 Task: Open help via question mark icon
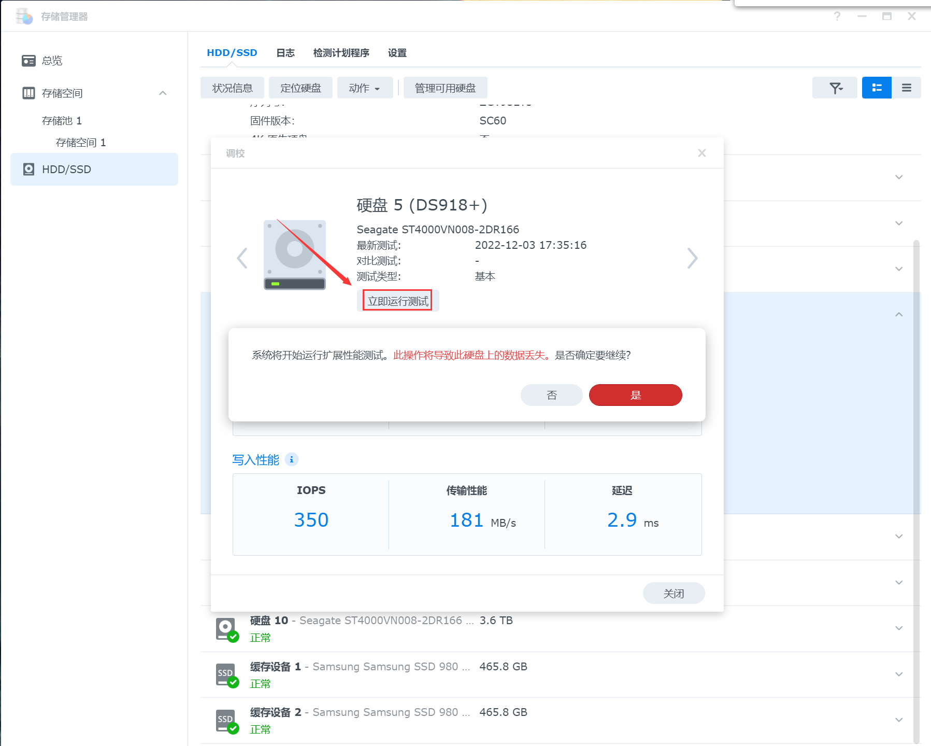click(x=837, y=17)
